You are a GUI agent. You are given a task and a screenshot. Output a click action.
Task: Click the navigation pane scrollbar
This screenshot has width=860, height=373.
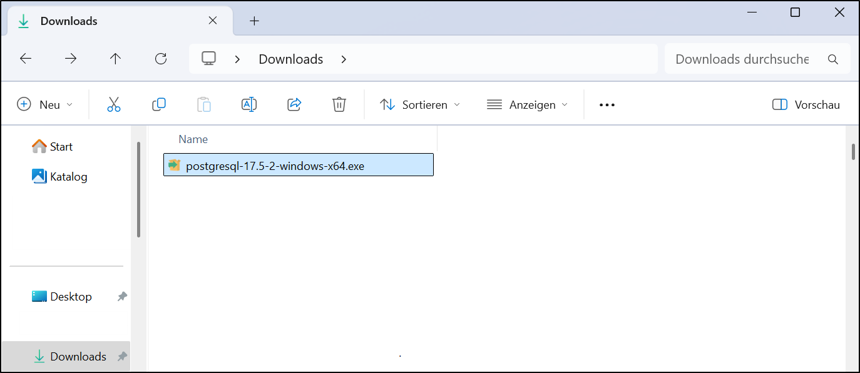pyautogui.click(x=138, y=190)
